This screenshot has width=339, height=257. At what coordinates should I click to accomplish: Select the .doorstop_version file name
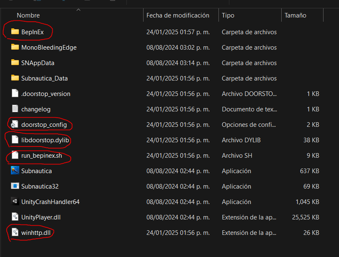coord(46,94)
